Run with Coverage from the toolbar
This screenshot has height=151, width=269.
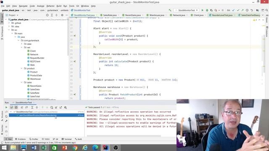coord(211,10)
